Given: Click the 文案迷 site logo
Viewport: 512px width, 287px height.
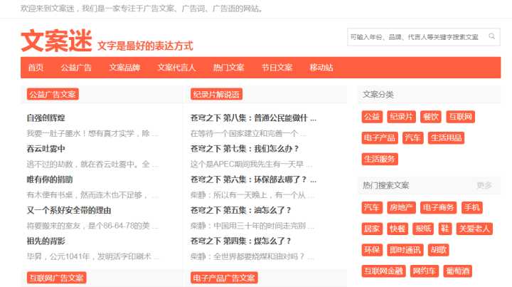Looking at the screenshot, I should [x=56, y=41].
